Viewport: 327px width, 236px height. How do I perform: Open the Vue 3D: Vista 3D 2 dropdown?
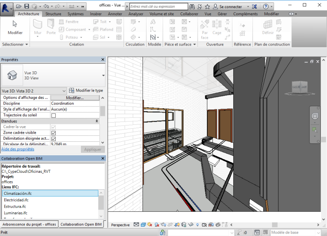pyautogui.click(x=64, y=91)
